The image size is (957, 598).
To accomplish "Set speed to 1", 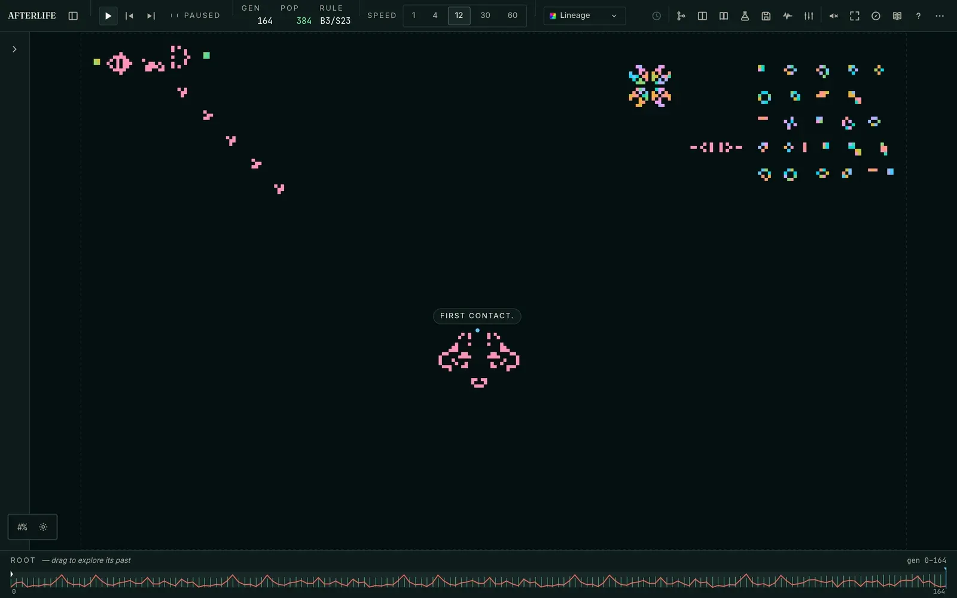I will (x=414, y=16).
